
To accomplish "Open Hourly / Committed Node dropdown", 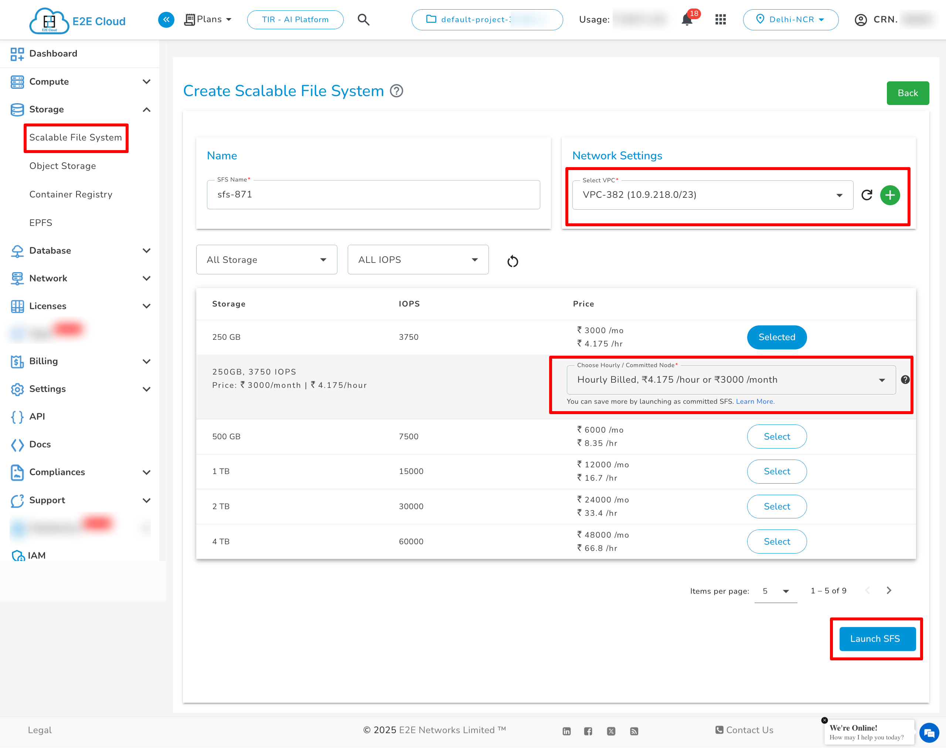I will [x=731, y=380].
